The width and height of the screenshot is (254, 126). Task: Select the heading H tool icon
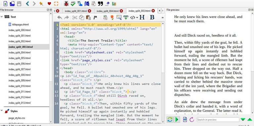[142, 17]
